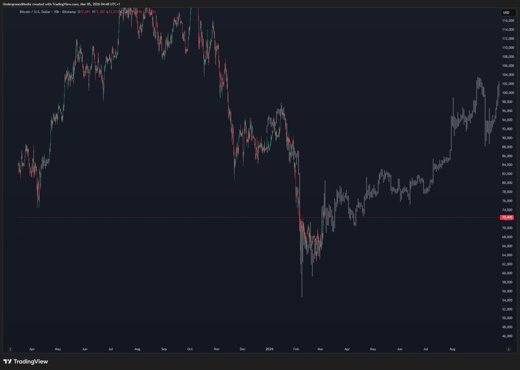This screenshot has height=370, width=520.
Task: Click the low value L72,373
Action: coord(113,12)
